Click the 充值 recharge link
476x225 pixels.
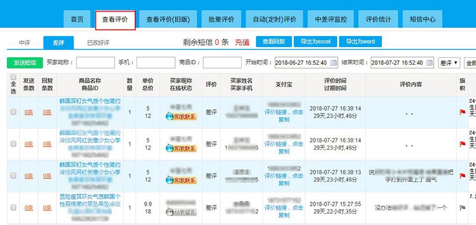[242, 42]
